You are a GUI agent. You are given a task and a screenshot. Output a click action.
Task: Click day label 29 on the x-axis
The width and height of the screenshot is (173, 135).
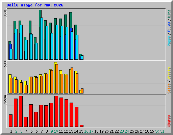[x=152, y=131]
